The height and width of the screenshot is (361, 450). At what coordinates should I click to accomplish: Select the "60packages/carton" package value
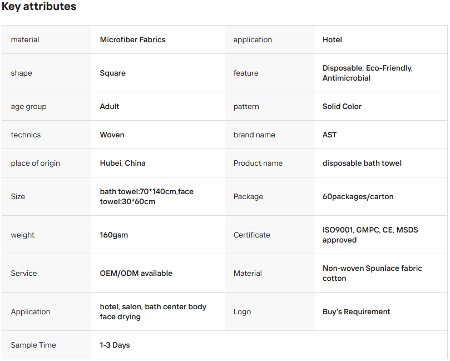click(x=358, y=196)
